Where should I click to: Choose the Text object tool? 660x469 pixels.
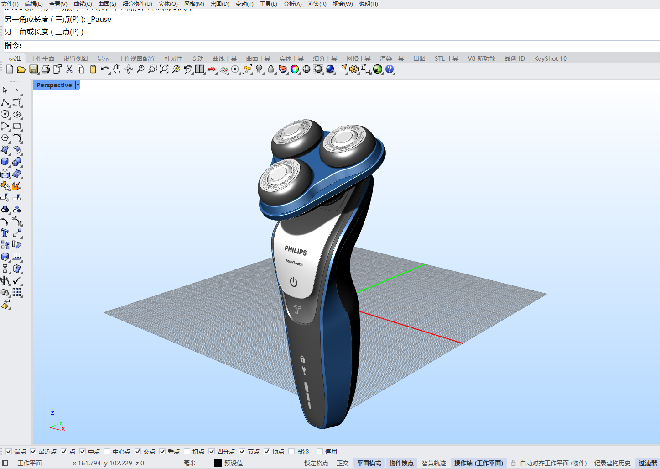click(x=5, y=233)
